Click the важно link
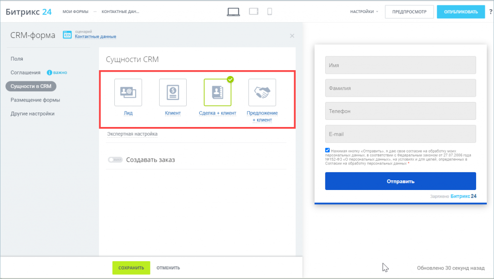 [60, 73]
